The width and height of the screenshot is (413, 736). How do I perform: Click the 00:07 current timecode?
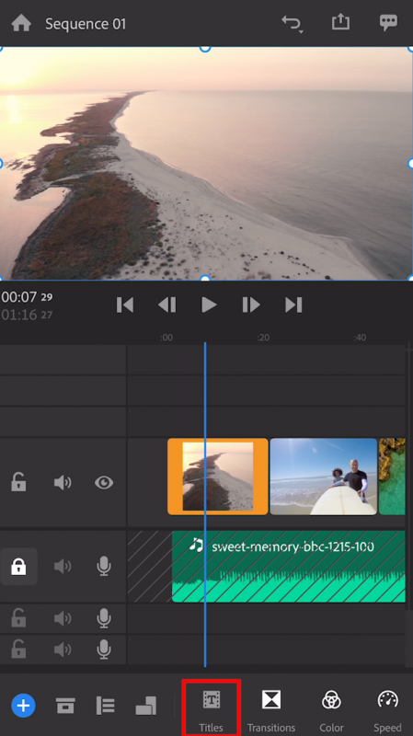click(x=27, y=297)
